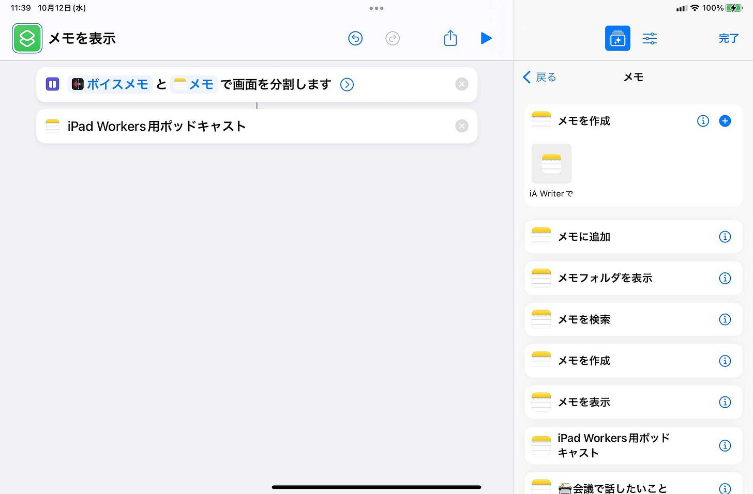Tap the home indicator bar
The width and height of the screenshot is (753, 494).
pos(377,487)
